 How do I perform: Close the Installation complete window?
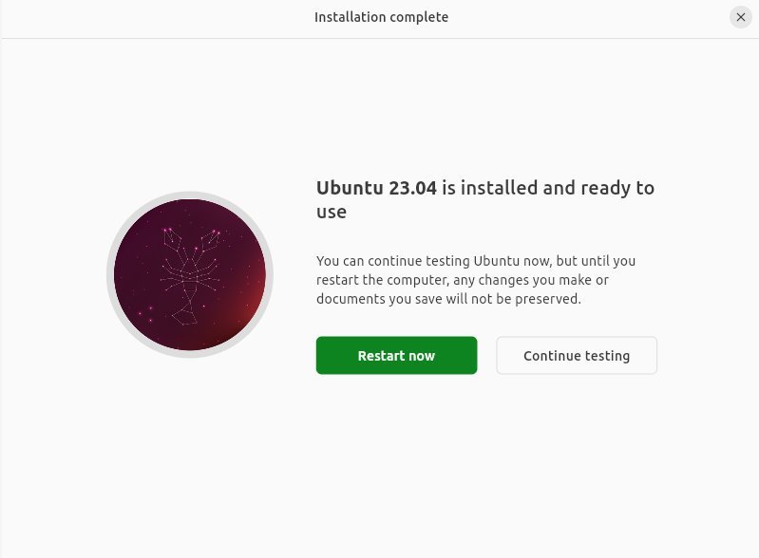(741, 17)
